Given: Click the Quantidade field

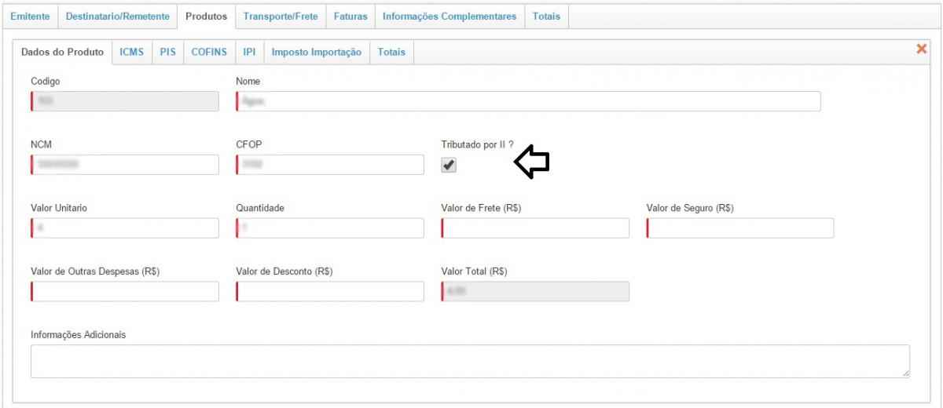Looking at the screenshot, I should (330, 228).
